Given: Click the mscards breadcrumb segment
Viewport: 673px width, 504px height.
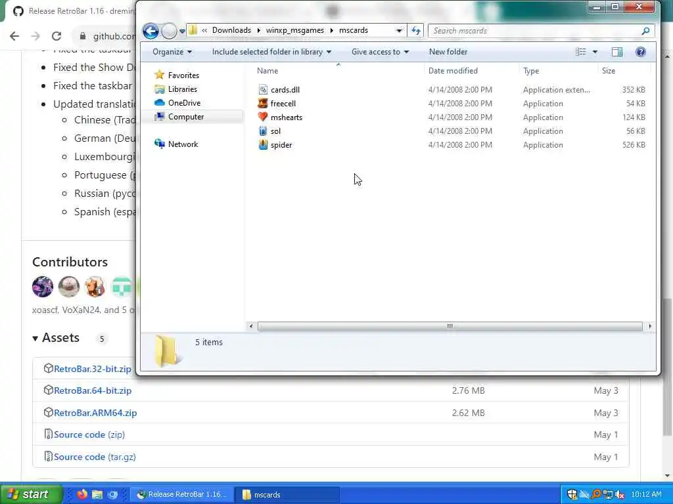Looking at the screenshot, I should [353, 30].
